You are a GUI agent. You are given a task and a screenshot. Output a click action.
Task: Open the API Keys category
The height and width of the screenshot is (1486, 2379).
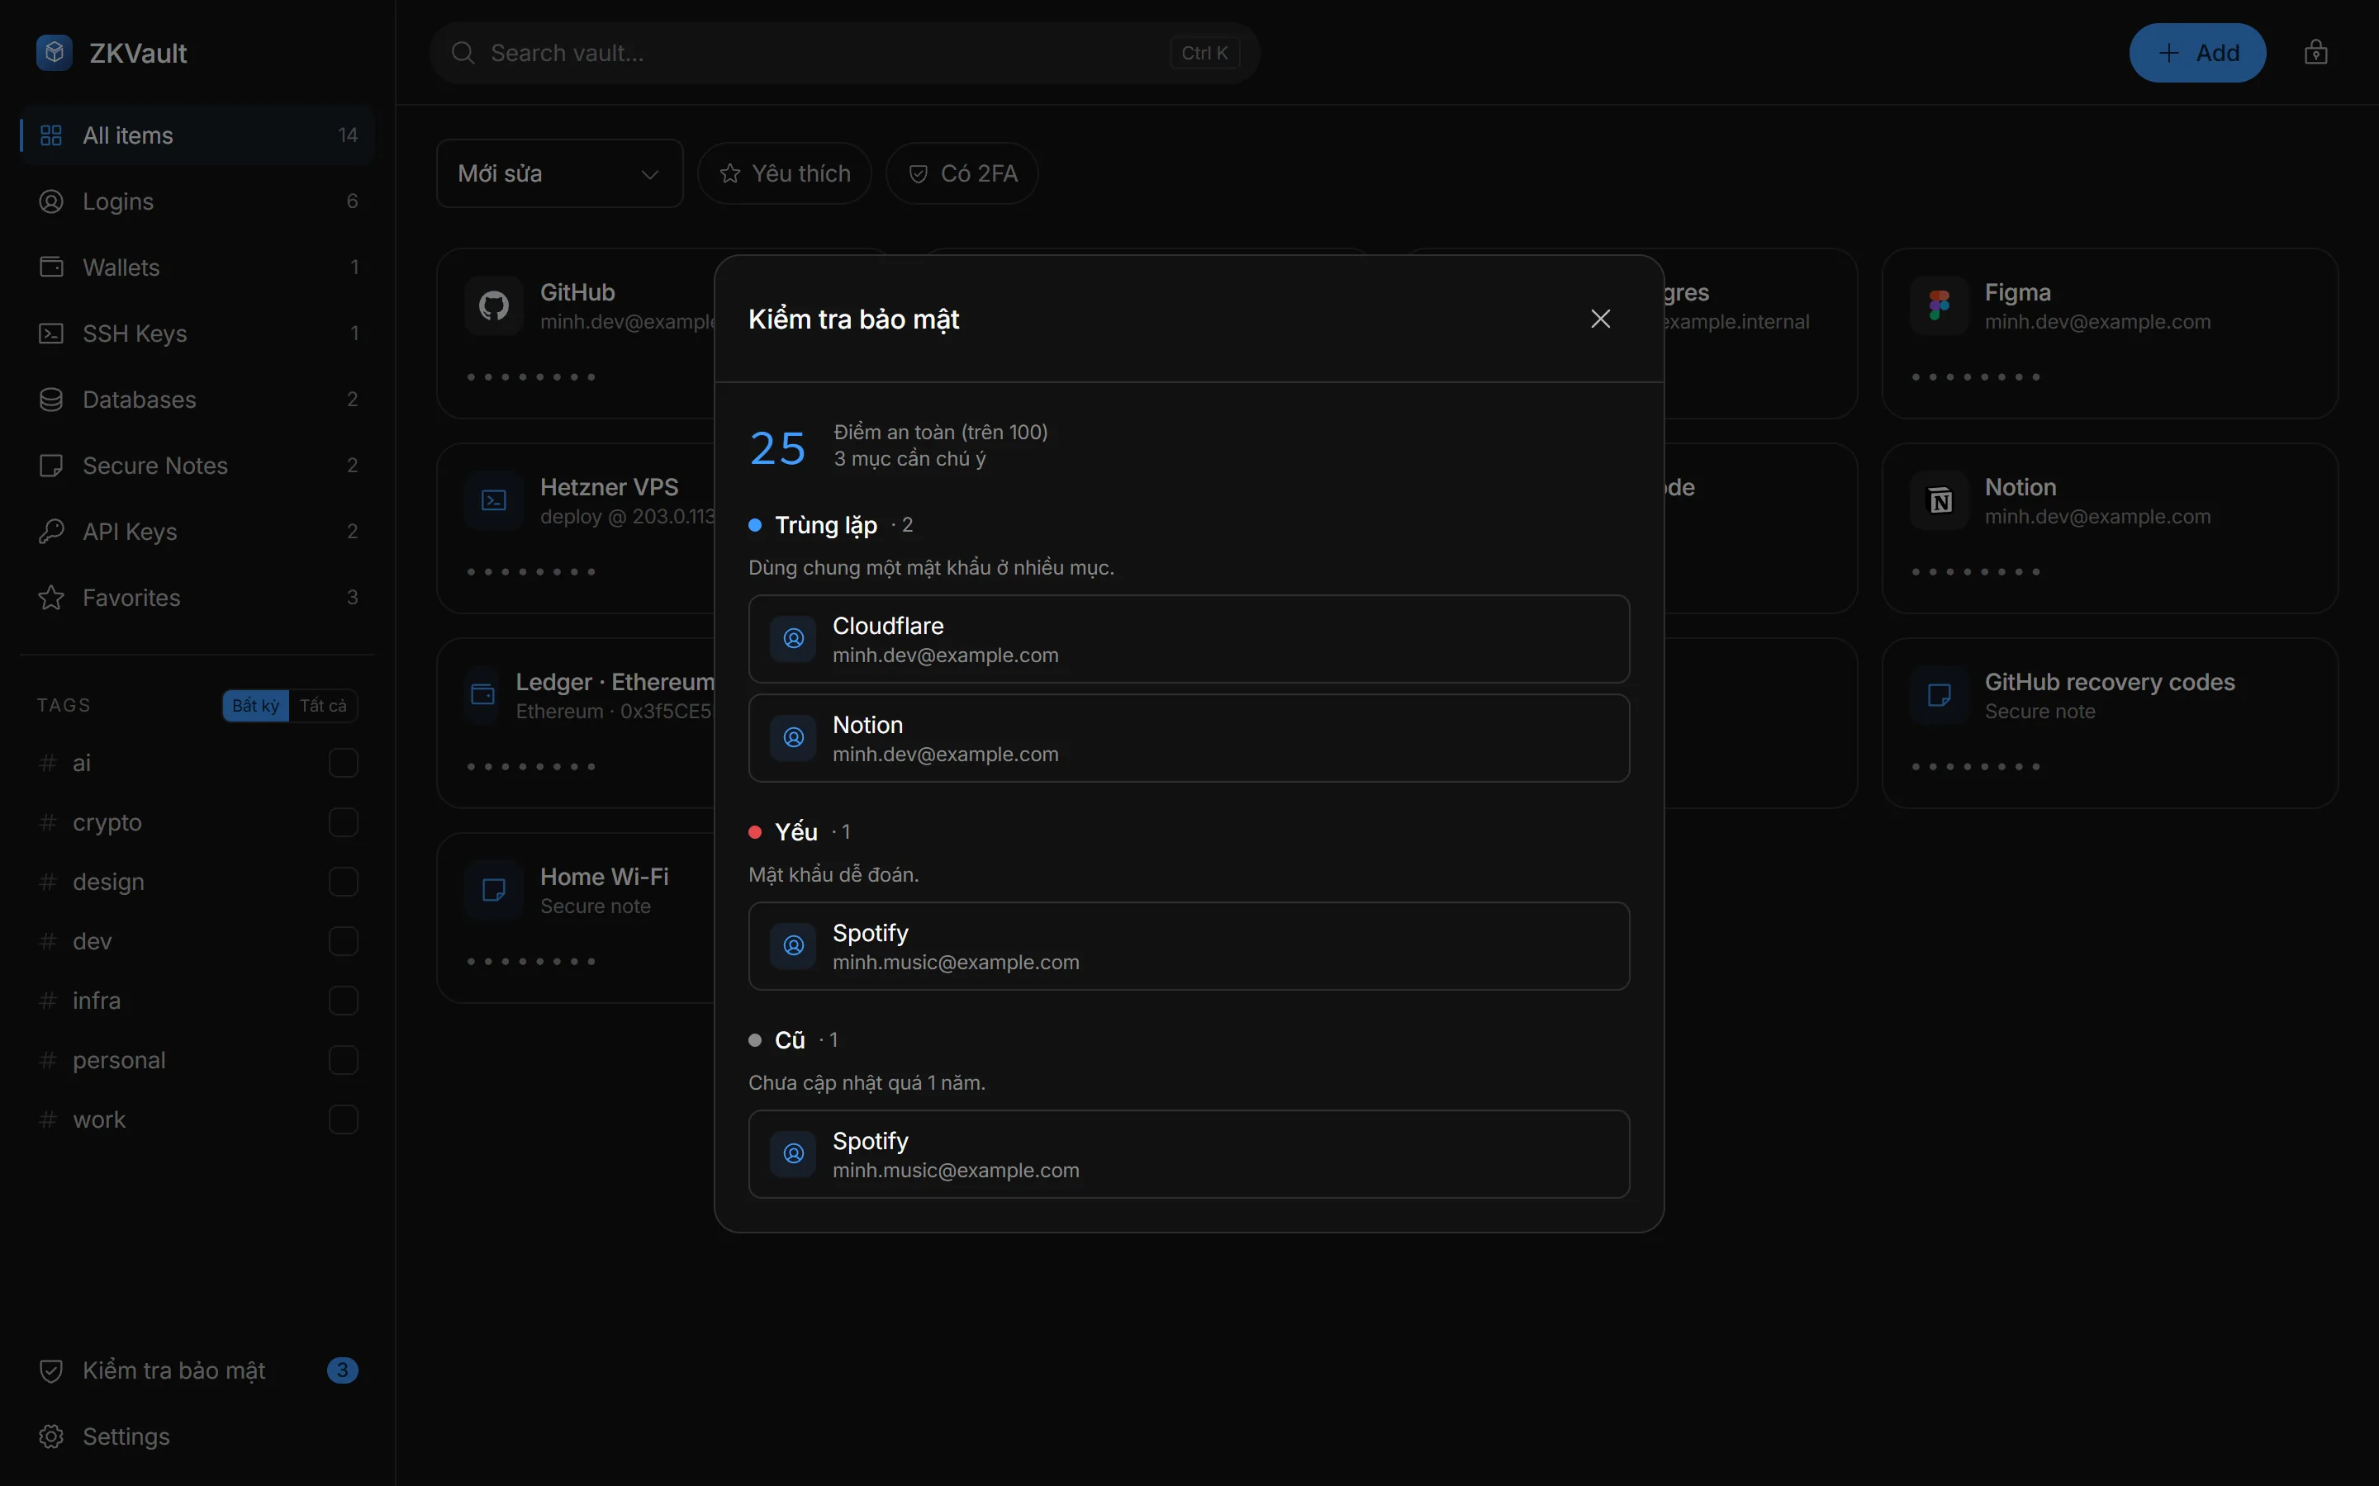(x=197, y=532)
